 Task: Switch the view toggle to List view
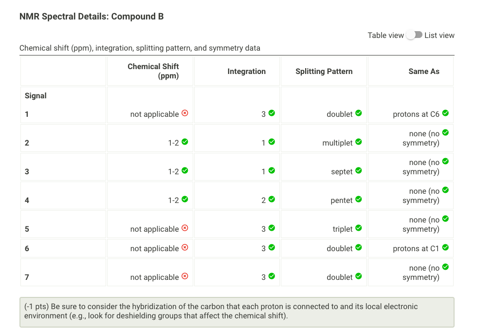tap(414, 35)
